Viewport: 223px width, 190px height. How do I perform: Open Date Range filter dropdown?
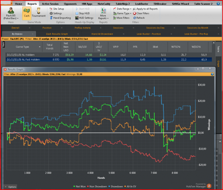pos(122,9)
